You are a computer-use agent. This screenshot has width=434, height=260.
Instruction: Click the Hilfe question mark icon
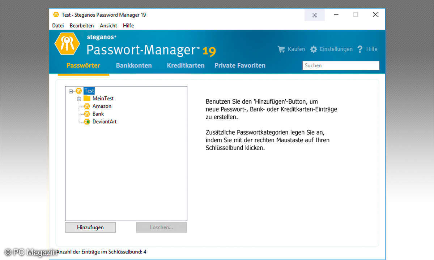360,49
